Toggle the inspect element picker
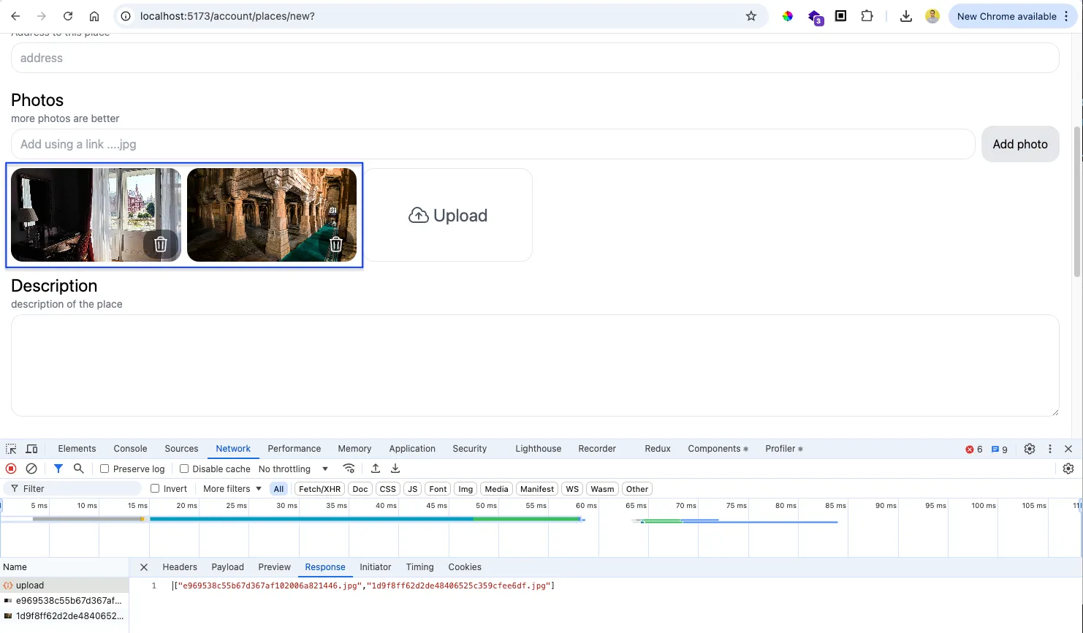The width and height of the screenshot is (1083, 633). point(11,449)
